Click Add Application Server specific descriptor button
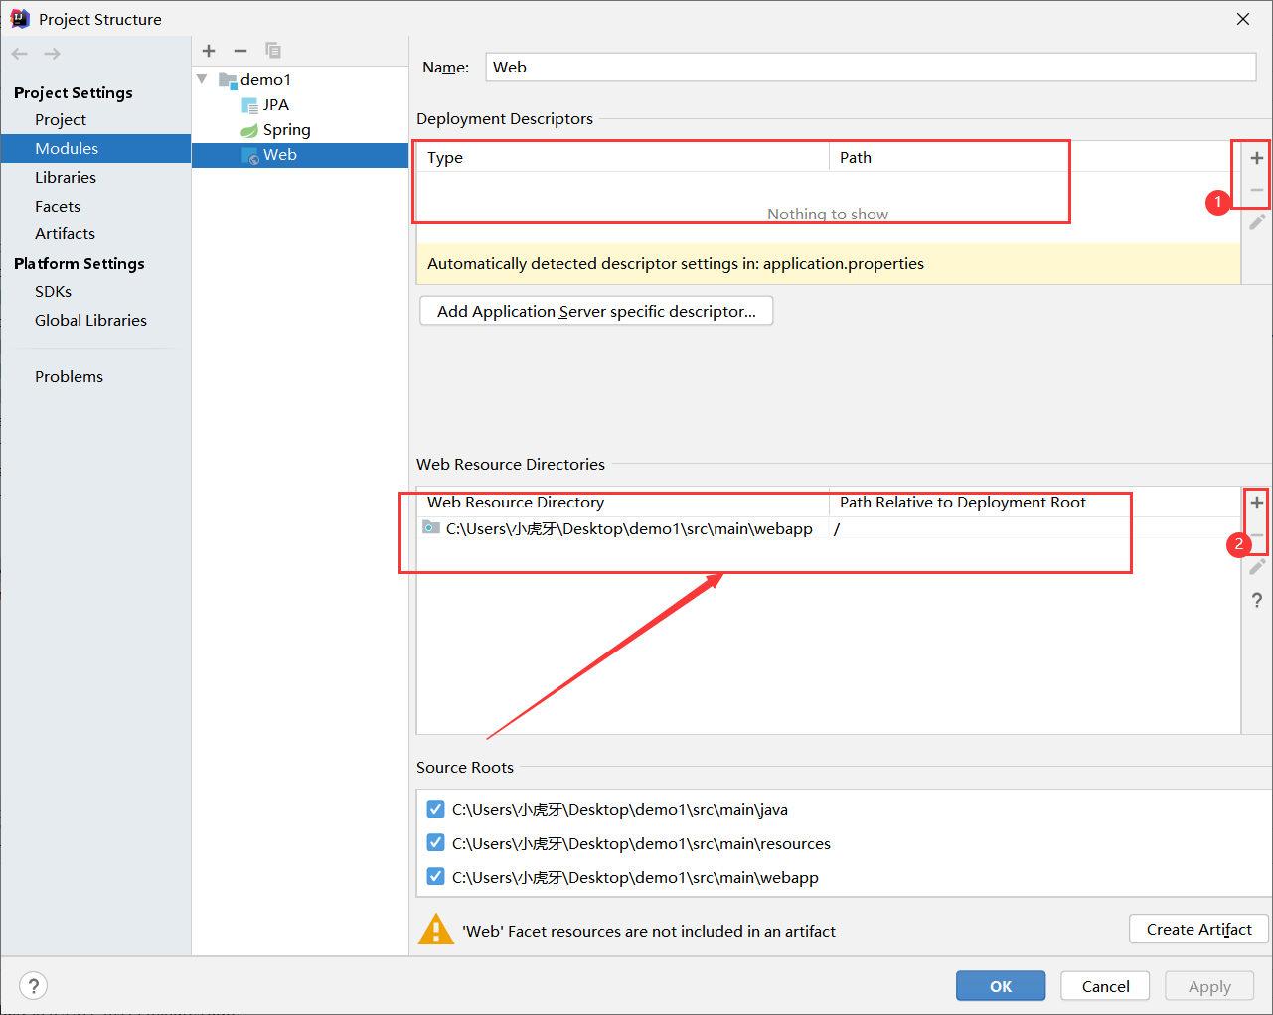This screenshot has width=1273, height=1015. click(596, 311)
